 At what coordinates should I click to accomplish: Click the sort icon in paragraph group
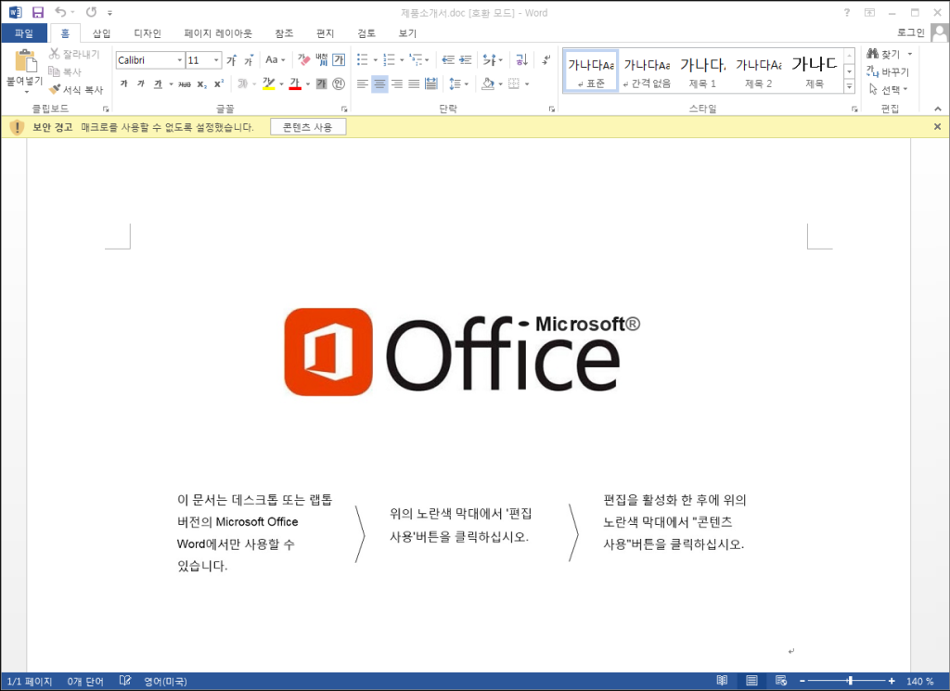520,60
